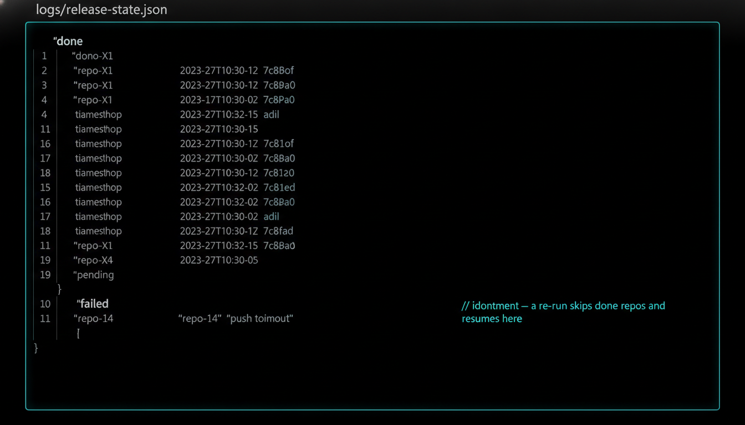Click the logs/release-state.json file title

(101, 10)
